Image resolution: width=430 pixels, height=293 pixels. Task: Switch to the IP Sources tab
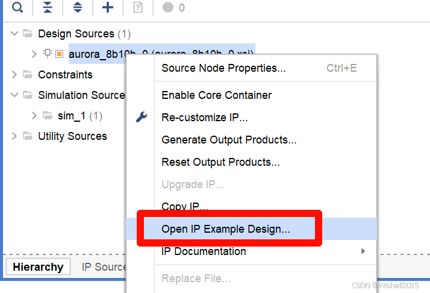(x=104, y=266)
